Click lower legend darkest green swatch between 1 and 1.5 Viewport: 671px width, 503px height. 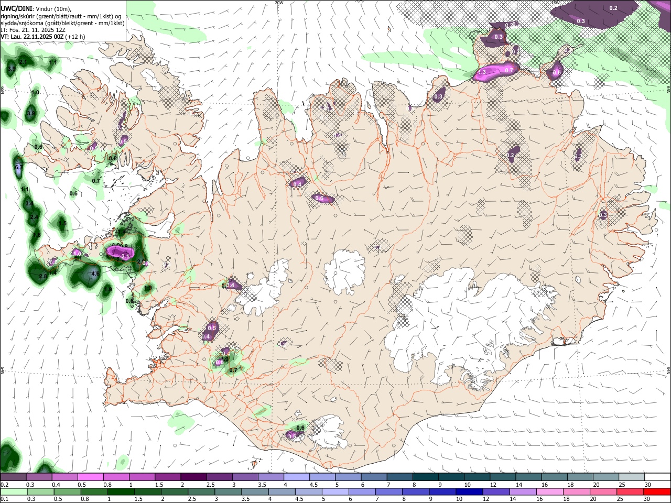[x=121, y=491]
